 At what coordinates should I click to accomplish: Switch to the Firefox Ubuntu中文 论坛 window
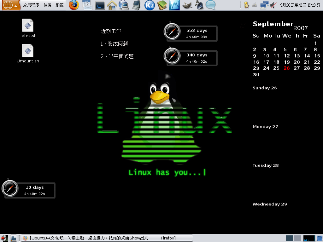tap(107, 238)
